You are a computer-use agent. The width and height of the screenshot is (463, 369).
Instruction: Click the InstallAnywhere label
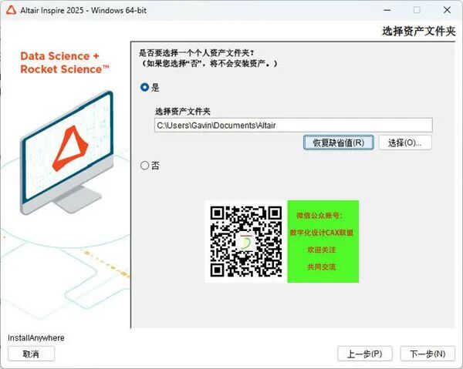(36, 337)
